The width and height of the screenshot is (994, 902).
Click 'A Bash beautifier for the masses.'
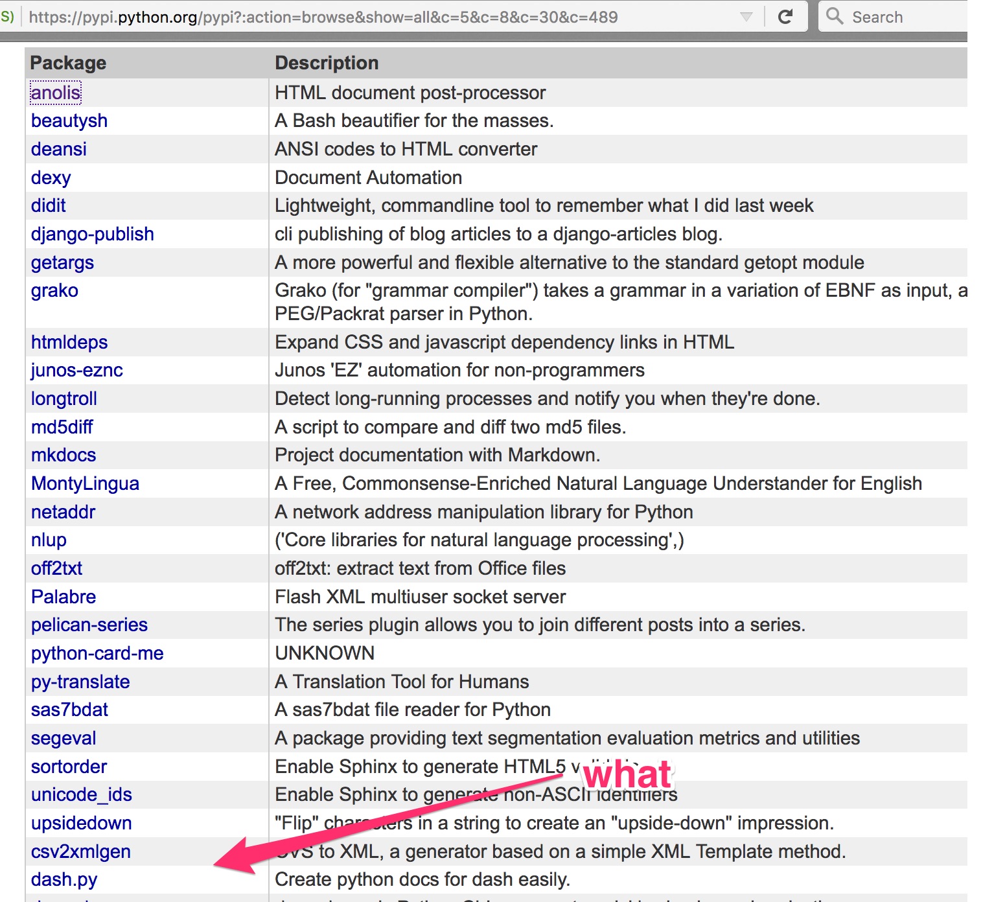pos(414,121)
